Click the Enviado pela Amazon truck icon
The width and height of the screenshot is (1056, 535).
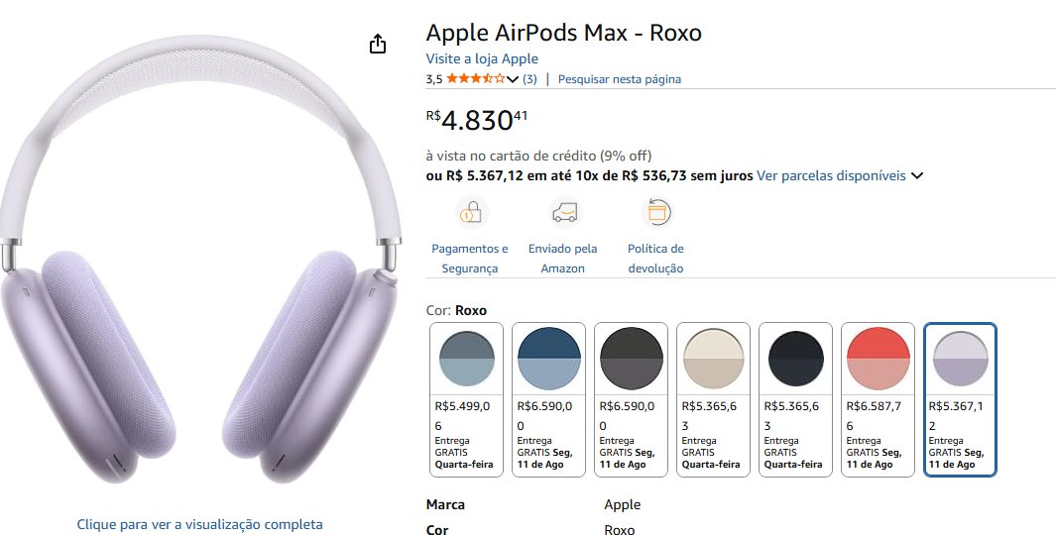pyautogui.click(x=564, y=213)
